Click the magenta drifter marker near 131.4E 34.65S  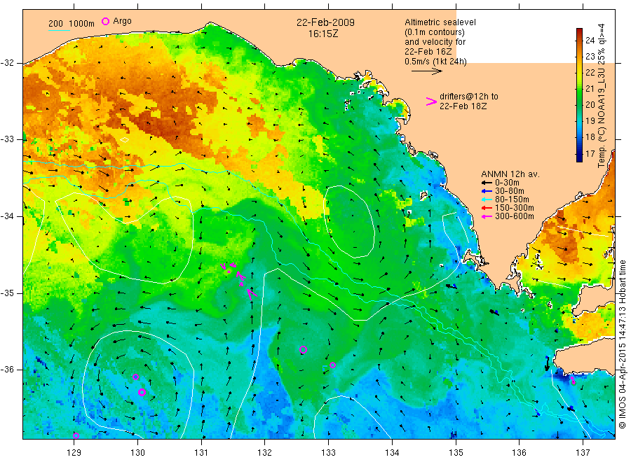point(224,267)
